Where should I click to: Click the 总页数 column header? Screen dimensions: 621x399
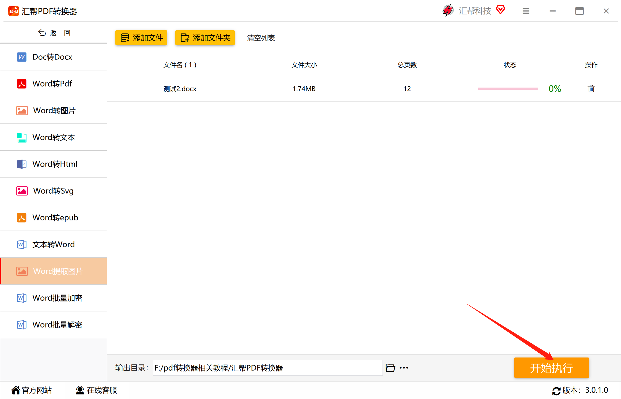[407, 65]
